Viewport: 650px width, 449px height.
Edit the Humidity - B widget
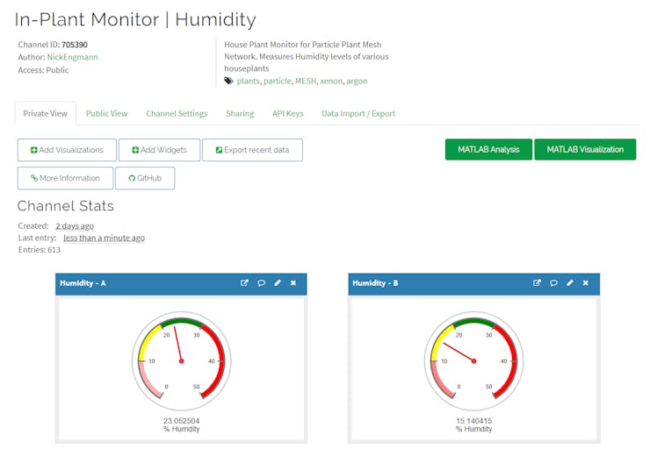570,283
